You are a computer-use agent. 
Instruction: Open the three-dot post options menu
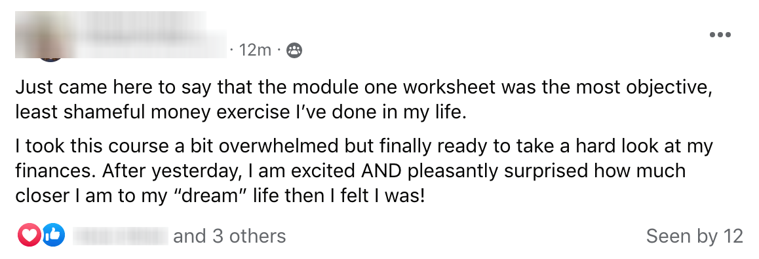(720, 35)
